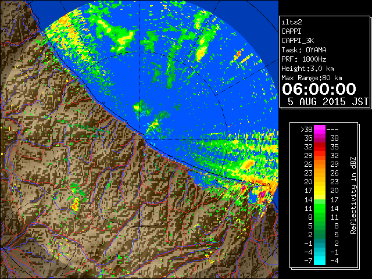Click the '---' legend label

point(332,130)
